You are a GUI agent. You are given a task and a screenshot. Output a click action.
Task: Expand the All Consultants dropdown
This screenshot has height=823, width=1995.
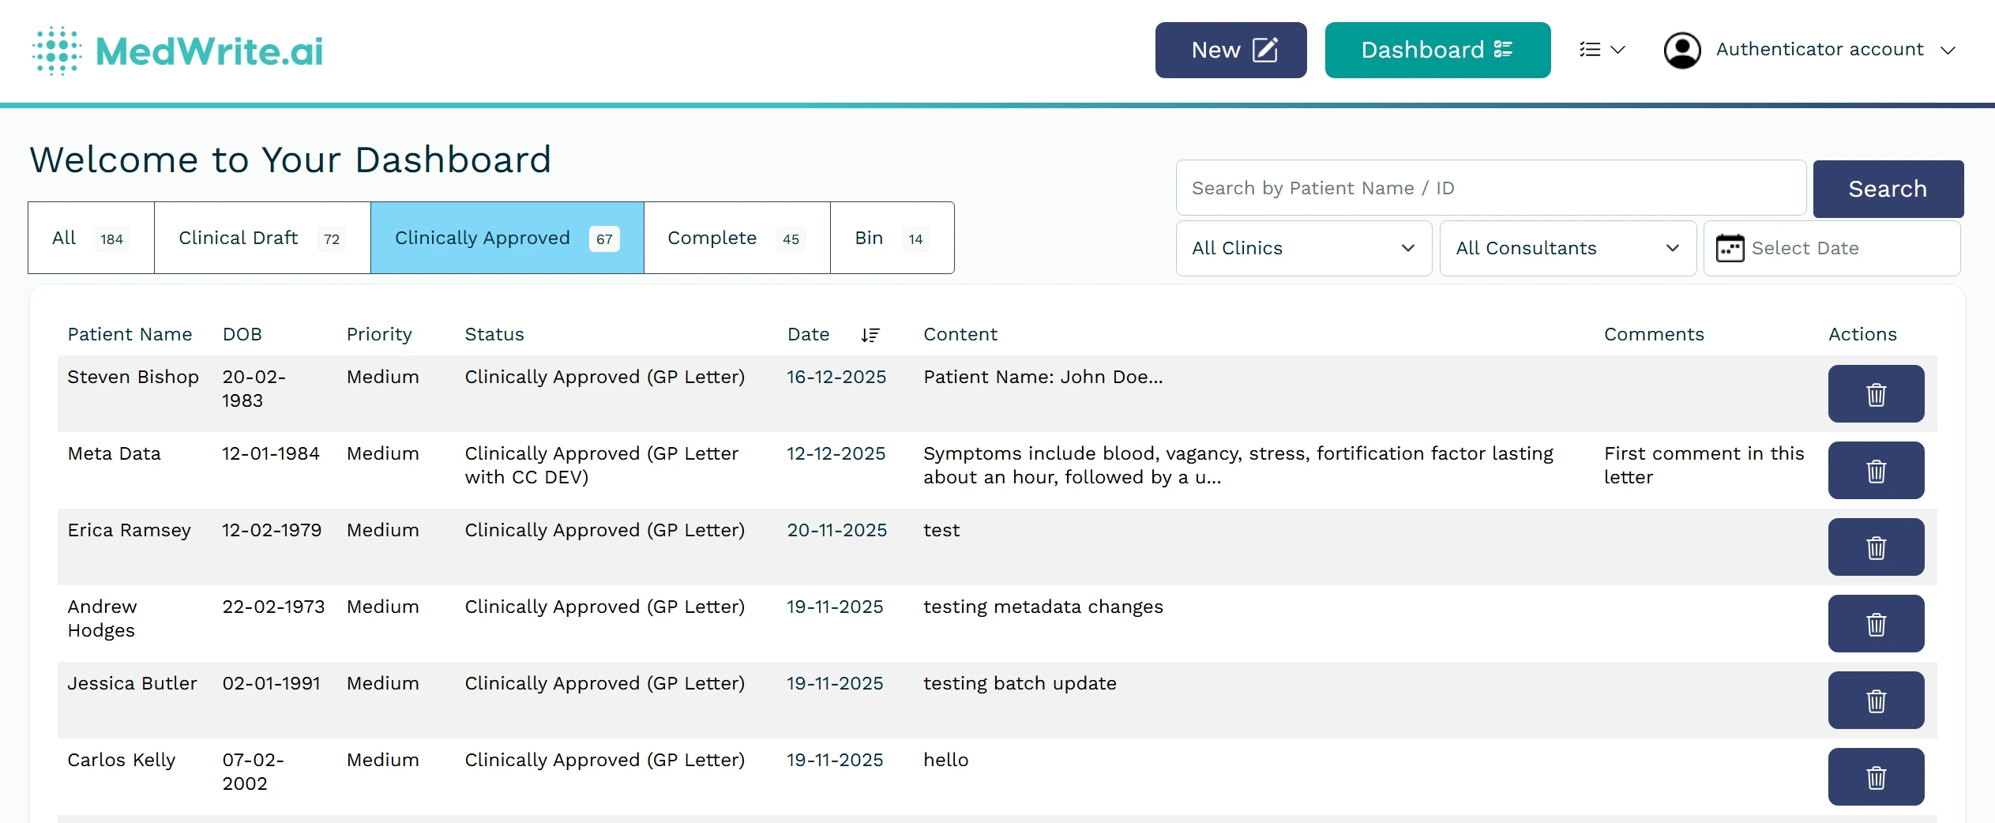click(1567, 247)
